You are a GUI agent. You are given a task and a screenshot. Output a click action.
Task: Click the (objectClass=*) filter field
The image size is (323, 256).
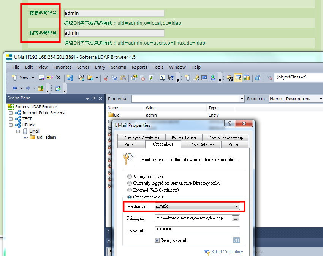tap(299, 77)
